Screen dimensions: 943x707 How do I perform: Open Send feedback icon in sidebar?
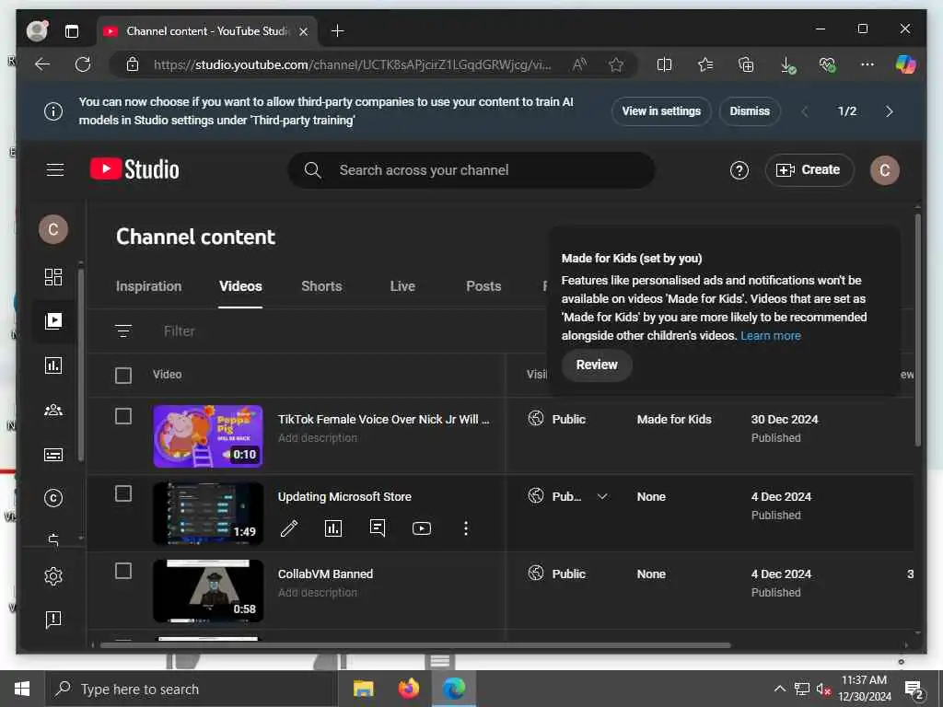53,620
